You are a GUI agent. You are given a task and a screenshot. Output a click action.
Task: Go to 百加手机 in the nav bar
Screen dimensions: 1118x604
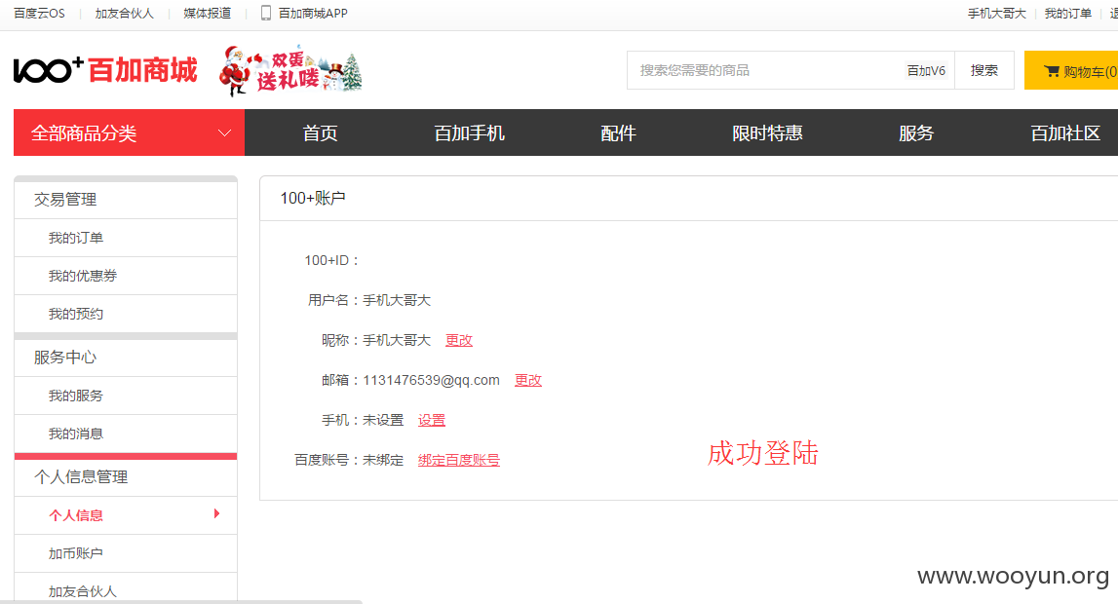(469, 133)
